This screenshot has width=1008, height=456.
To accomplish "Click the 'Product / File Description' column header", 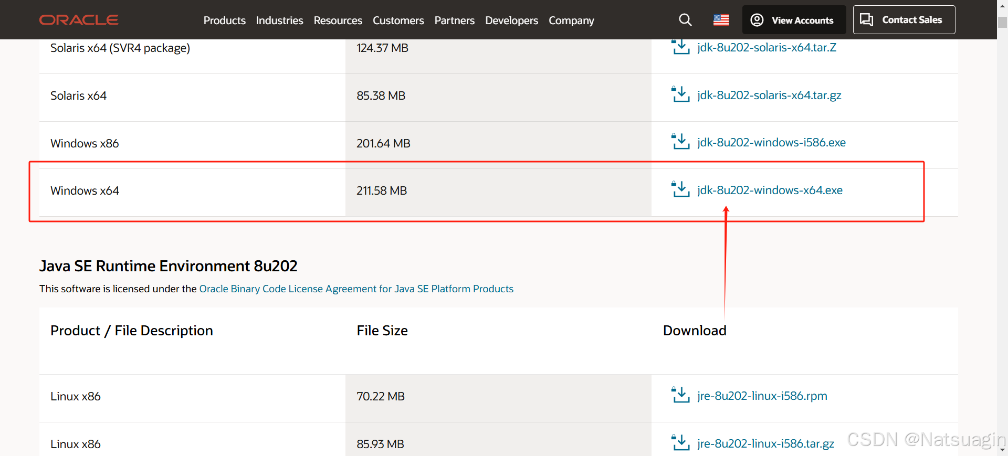I will [132, 331].
